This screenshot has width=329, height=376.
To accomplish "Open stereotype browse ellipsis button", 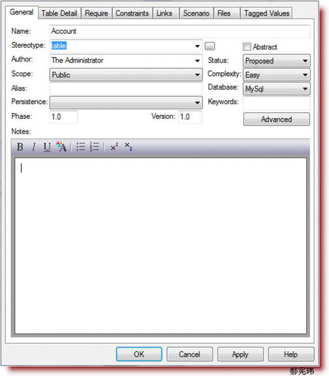I will (x=210, y=46).
